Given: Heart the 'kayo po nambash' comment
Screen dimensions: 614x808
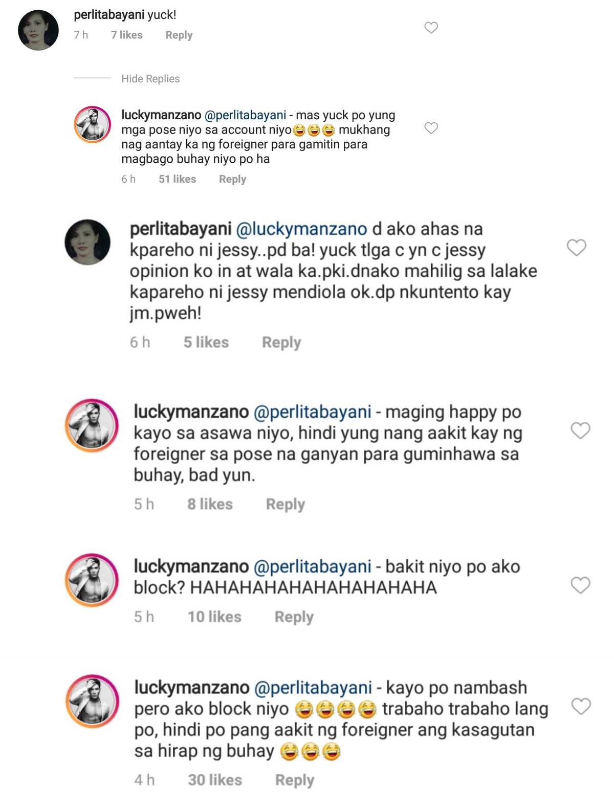Looking at the screenshot, I should click(x=581, y=706).
